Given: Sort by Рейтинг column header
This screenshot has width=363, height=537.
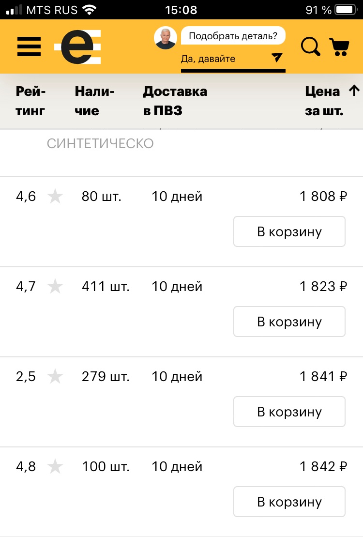Looking at the screenshot, I should 31,101.
